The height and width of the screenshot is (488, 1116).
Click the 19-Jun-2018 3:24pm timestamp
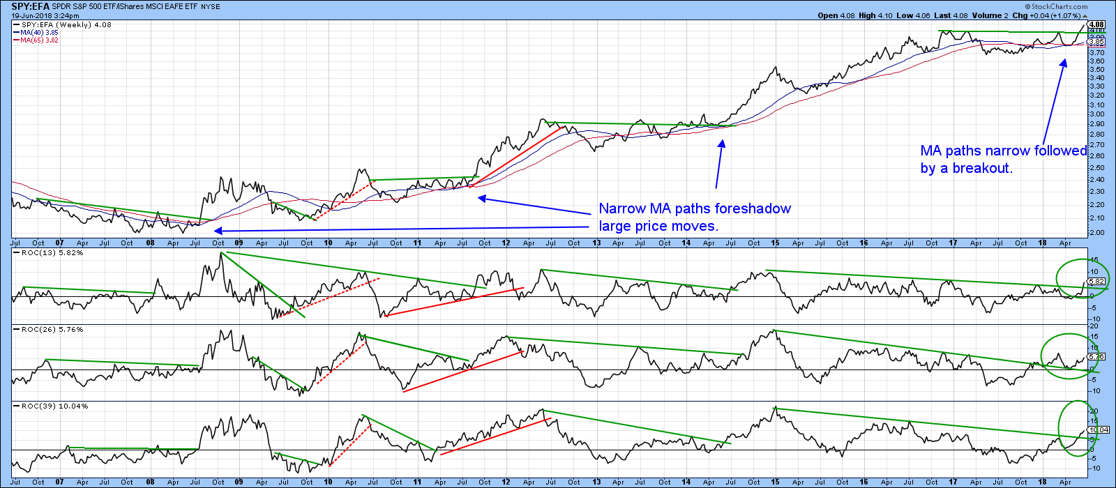[x=45, y=15]
